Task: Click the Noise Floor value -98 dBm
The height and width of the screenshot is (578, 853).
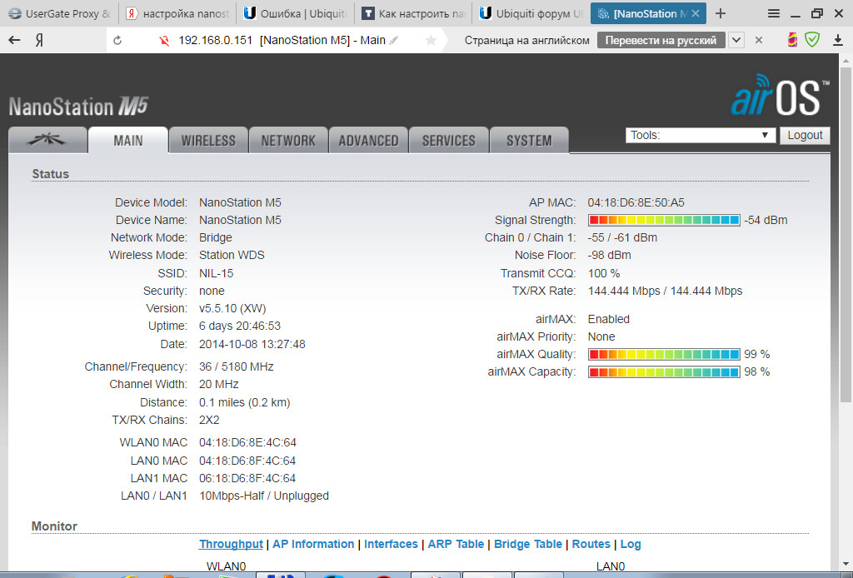Action: point(609,255)
